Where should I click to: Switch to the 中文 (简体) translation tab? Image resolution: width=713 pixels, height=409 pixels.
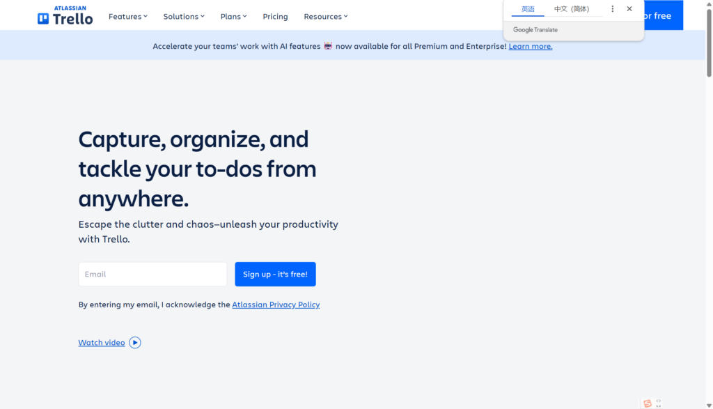tap(571, 9)
